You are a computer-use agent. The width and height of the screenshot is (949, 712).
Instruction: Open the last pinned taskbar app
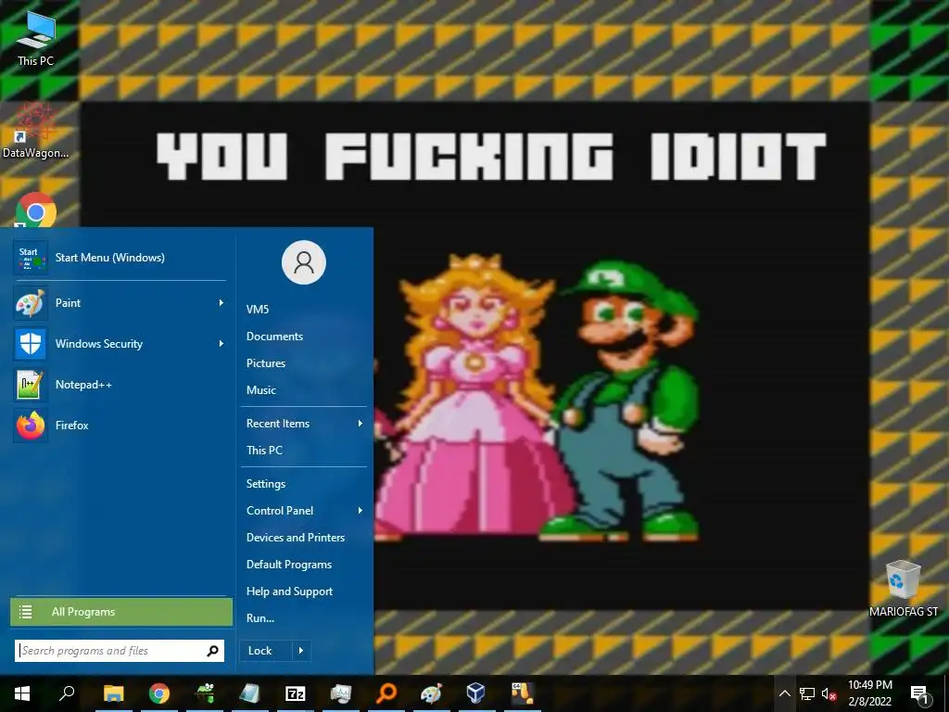[x=522, y=693]
